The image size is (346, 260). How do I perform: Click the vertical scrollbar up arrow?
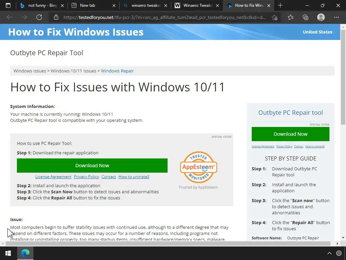[x=343, y=27]
